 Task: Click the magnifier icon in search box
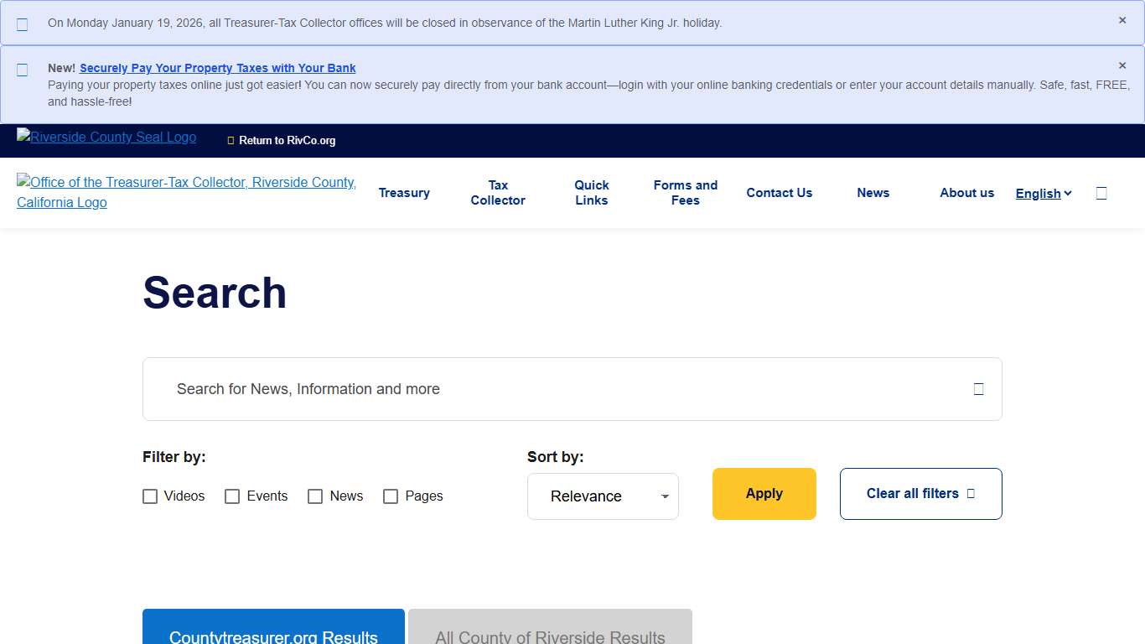(978, 389)
